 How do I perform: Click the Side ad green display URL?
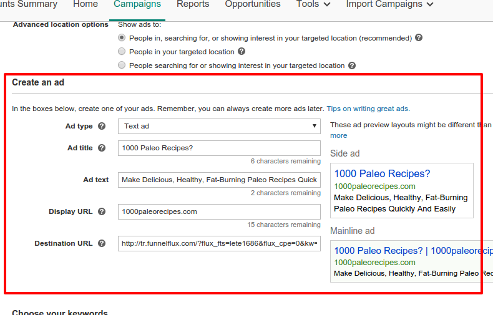tap(374, 187)
